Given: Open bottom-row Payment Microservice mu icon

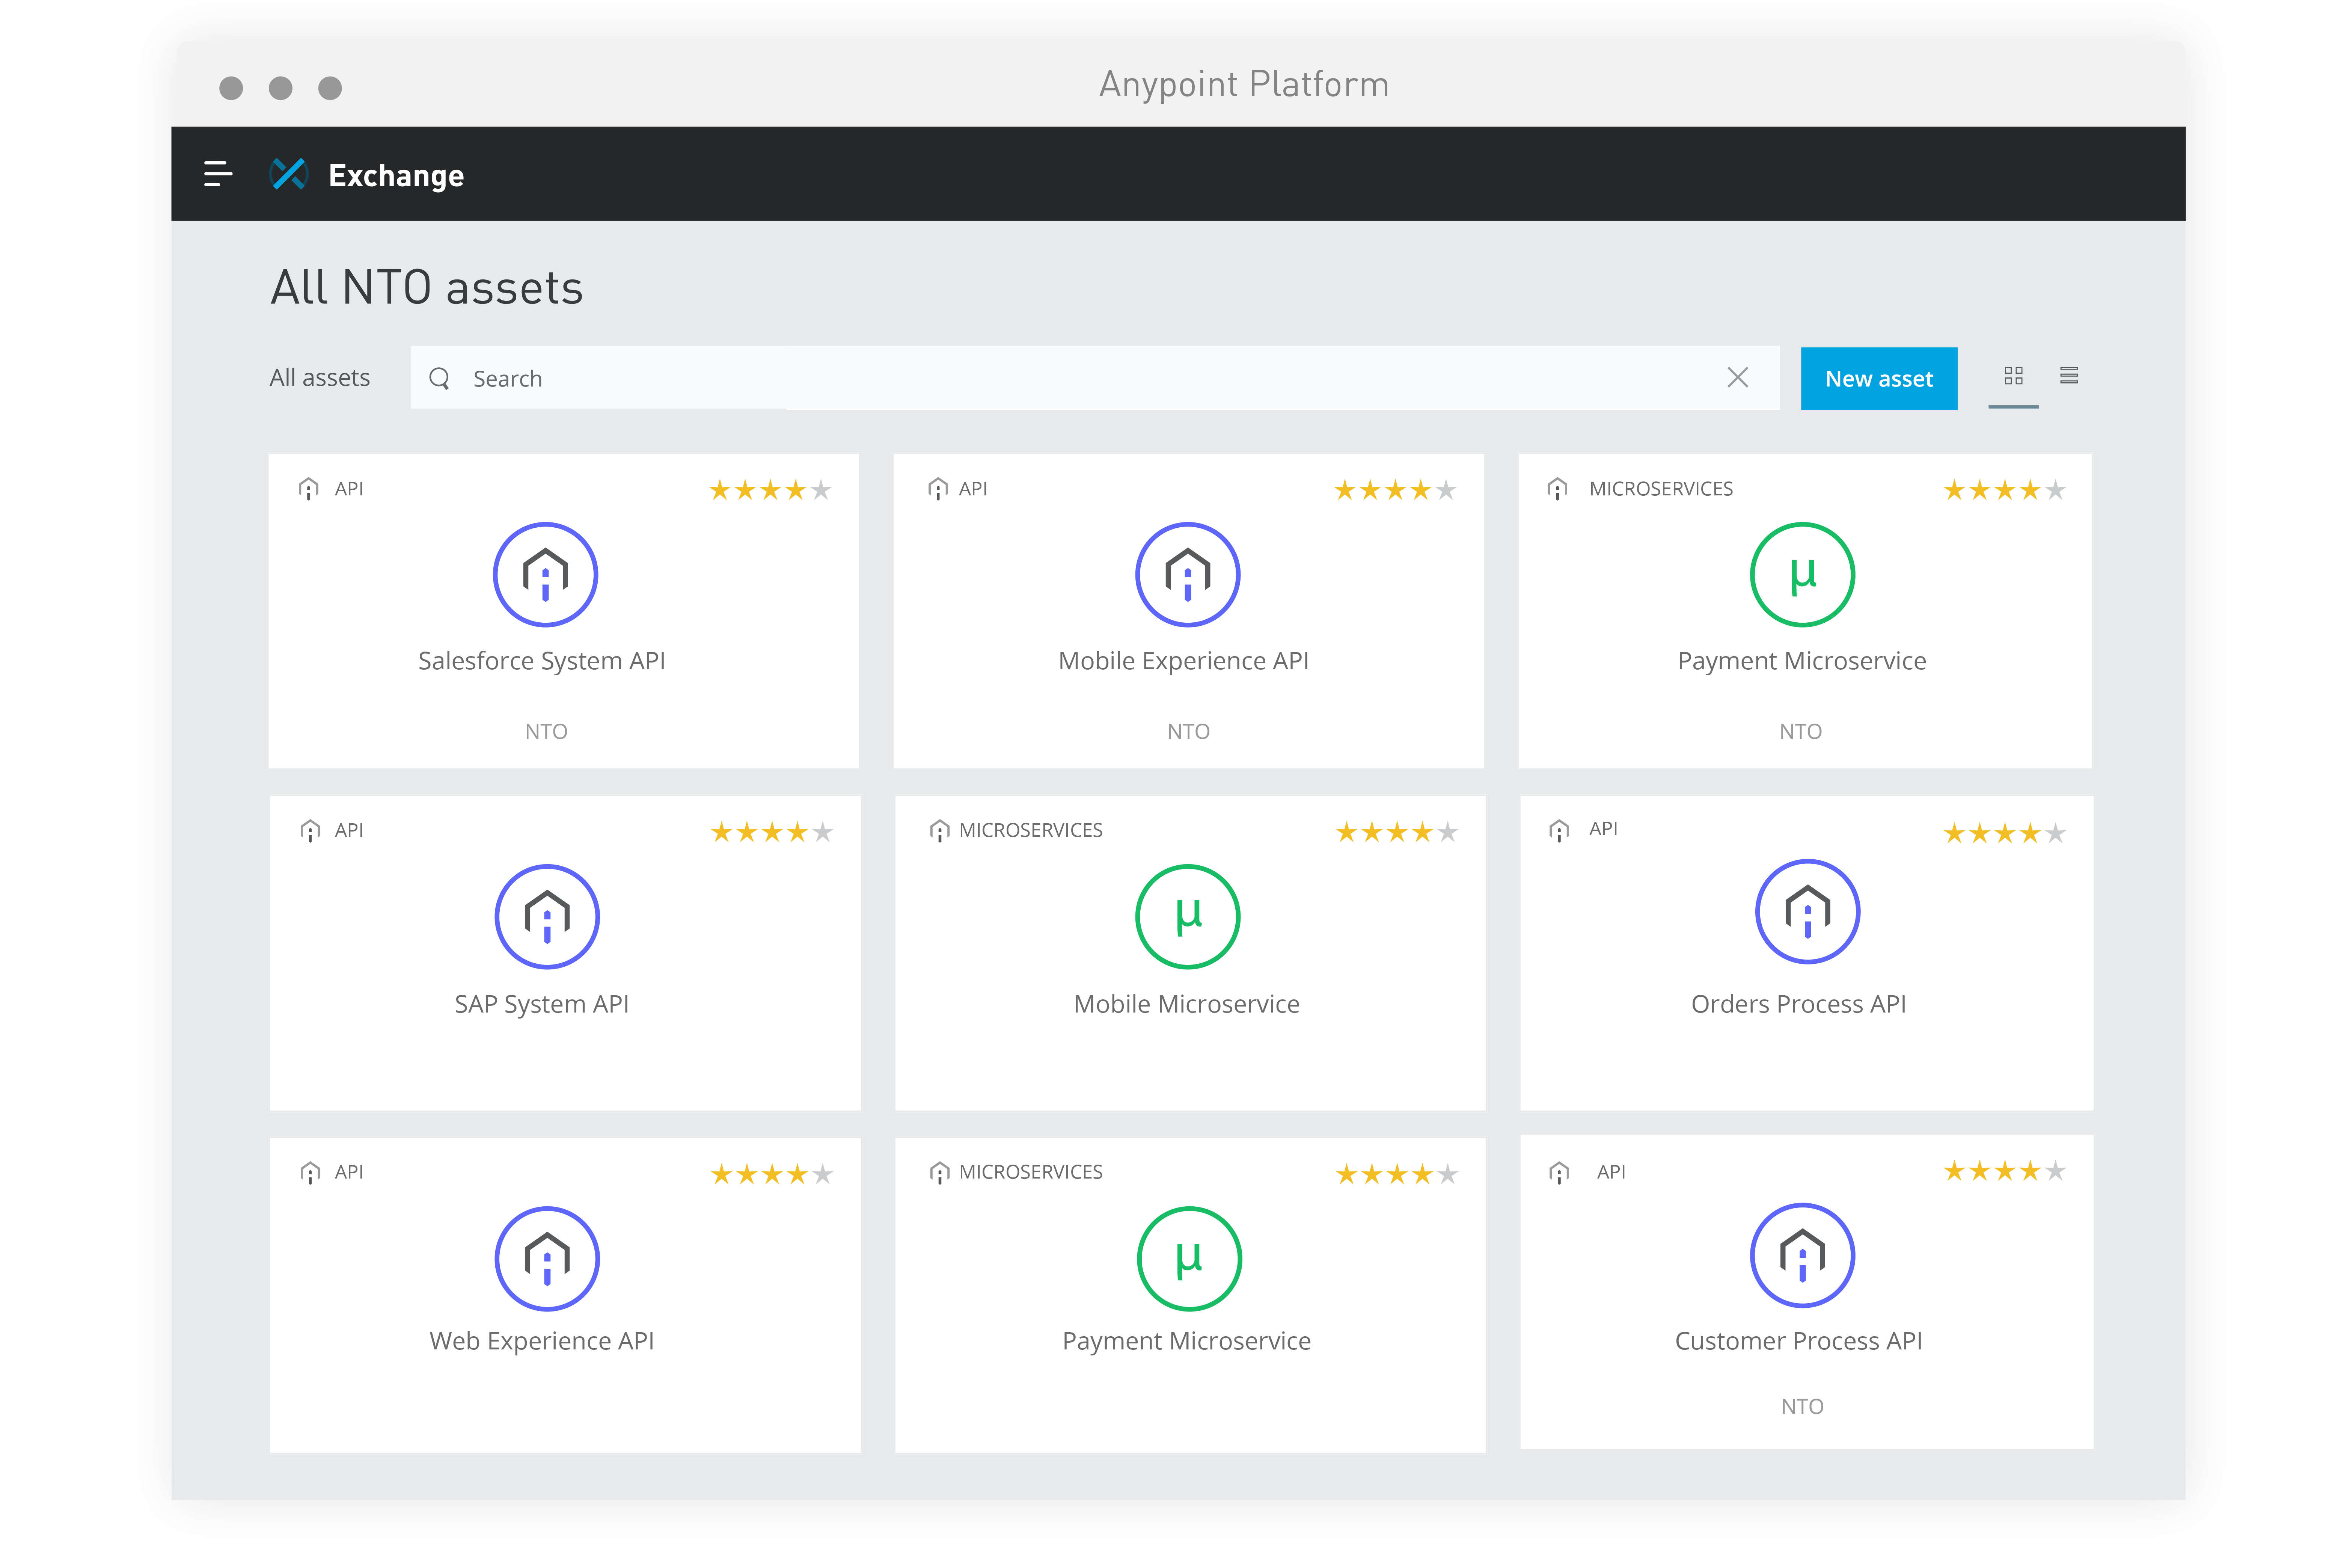Looking at the screenshot, I should pyautogui.click(x=1189, y=1259).
